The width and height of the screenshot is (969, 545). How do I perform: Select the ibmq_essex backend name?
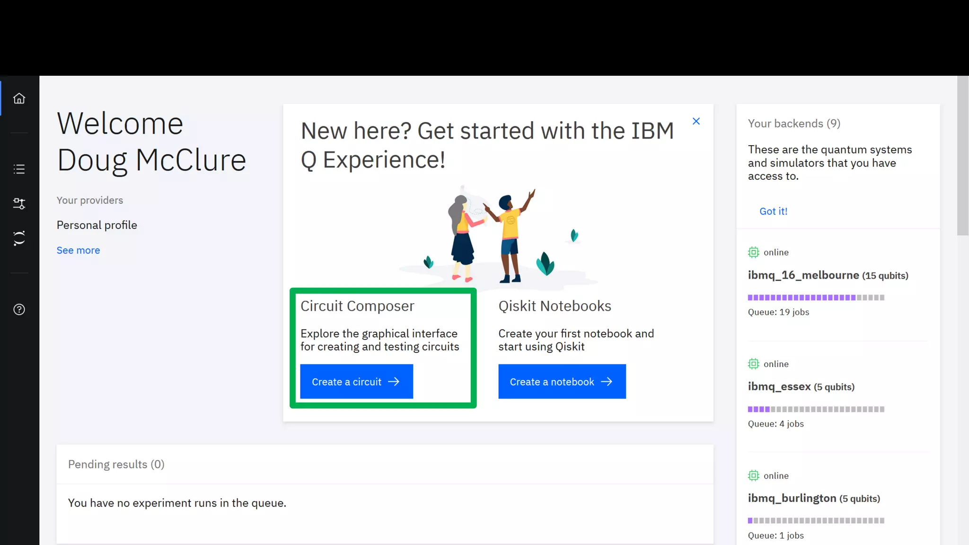coord(779,387)
